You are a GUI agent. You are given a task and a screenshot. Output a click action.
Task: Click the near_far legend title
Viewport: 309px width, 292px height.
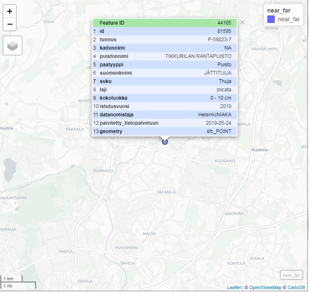pyautogui.click(x=279, y=10)
